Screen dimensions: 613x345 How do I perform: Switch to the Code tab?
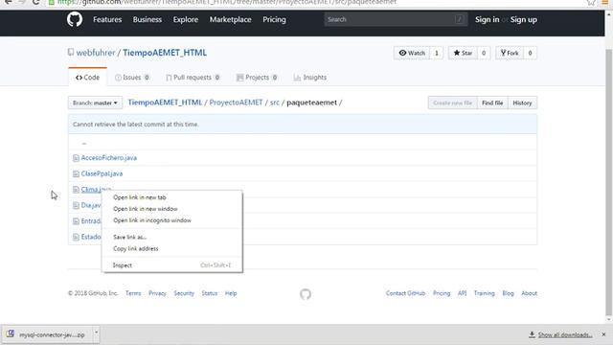pyautogui.click(x=87, y=78)
